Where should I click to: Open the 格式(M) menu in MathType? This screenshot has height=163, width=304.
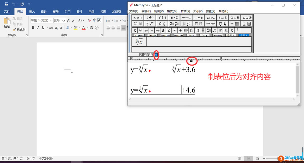coord(172,11)
